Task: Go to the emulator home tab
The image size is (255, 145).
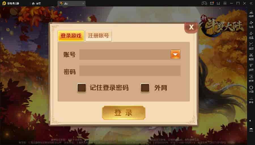Action: (36, 3)
